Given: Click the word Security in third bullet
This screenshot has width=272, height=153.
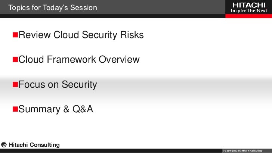Looking at the screenshot, I should [79, 85].
